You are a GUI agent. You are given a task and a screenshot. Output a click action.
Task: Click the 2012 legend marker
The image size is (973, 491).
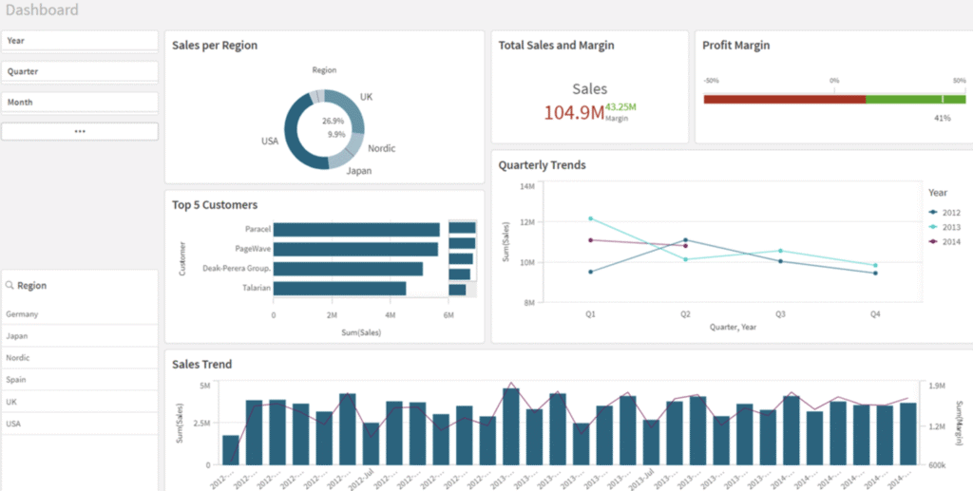point(933,212)
